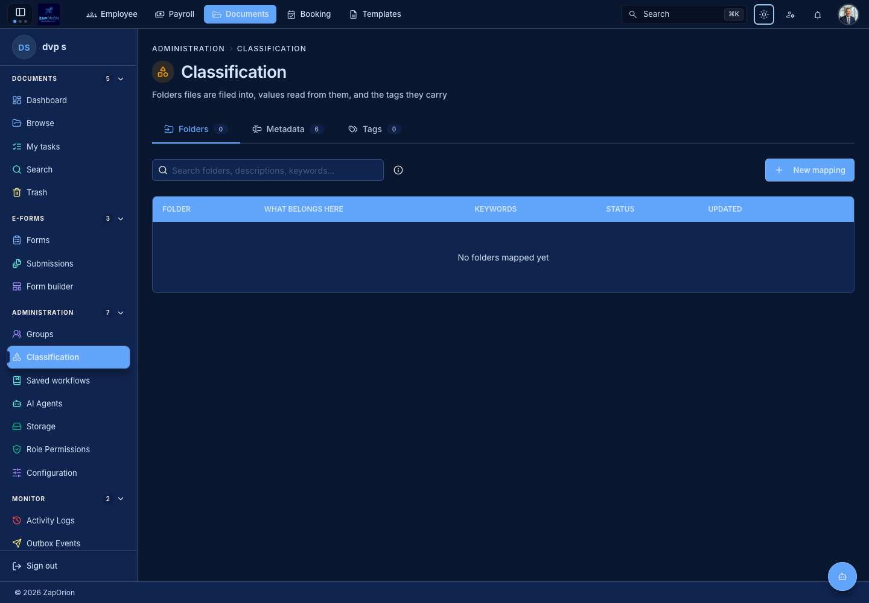Collapse the Administration sidebar section
Image resolution: width=869 pixels, height=603 pixels.
coord(121,313)
